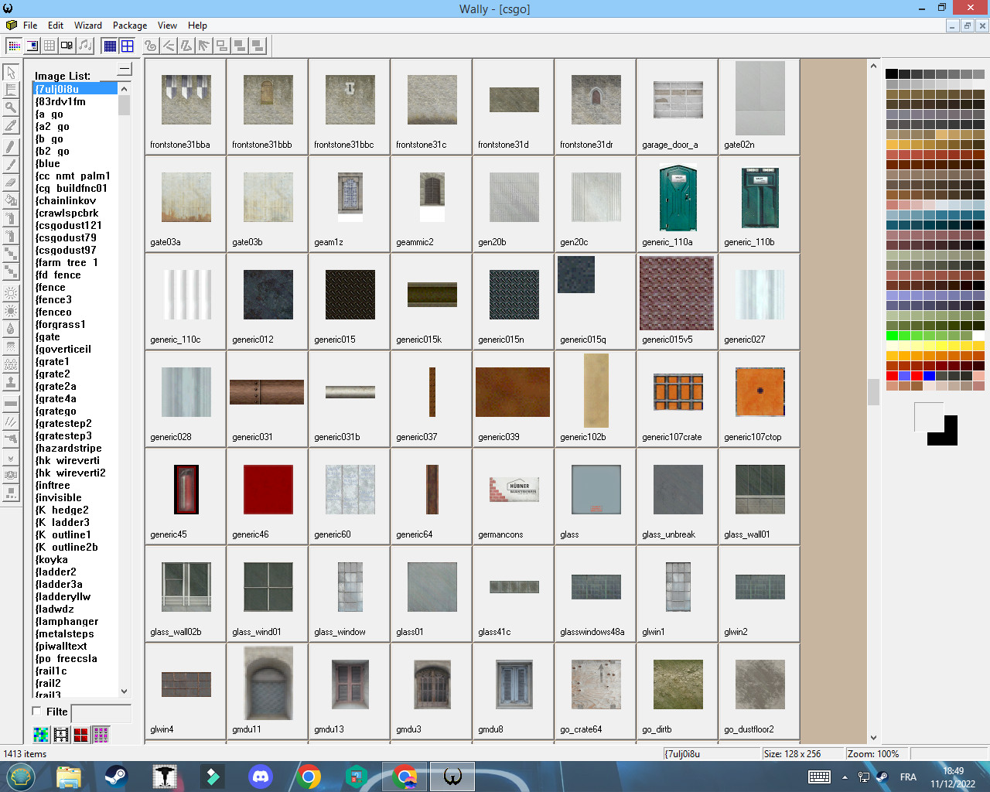Select the eraser tool
Viewport: 990px width, 792px height.
point(11,183)
